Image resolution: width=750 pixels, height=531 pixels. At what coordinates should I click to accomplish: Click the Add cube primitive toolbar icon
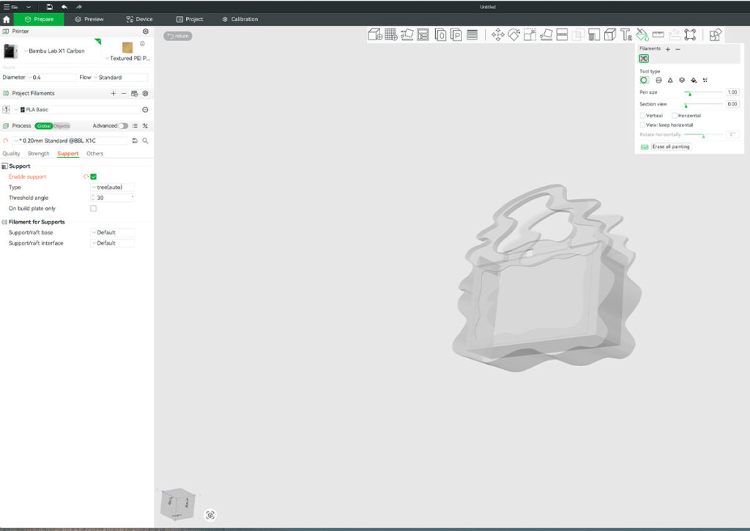[x=374, y=34]
